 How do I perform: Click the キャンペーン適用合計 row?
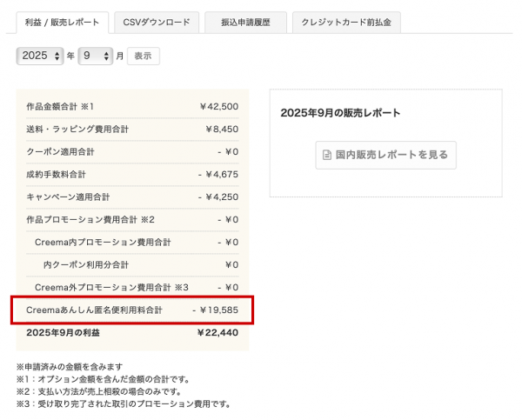coord(132,197)
